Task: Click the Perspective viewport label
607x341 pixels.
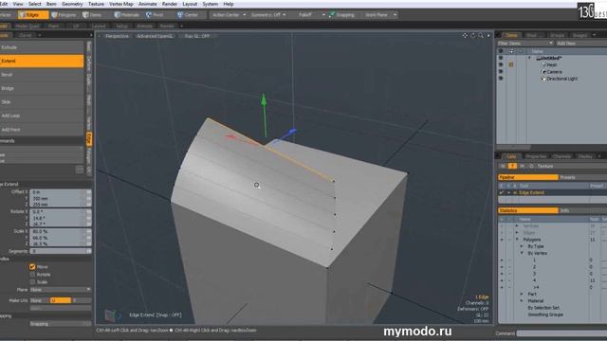Action: 117,36
